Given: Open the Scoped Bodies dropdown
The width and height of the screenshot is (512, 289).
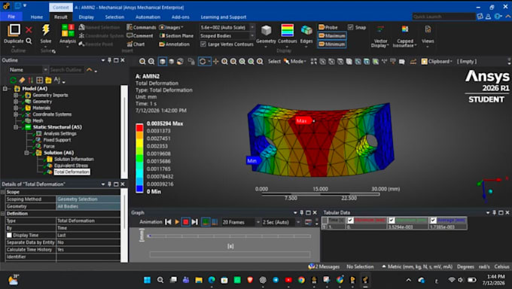Looking at the screenshot, I should pyautogui.click(x=252, y=35).
